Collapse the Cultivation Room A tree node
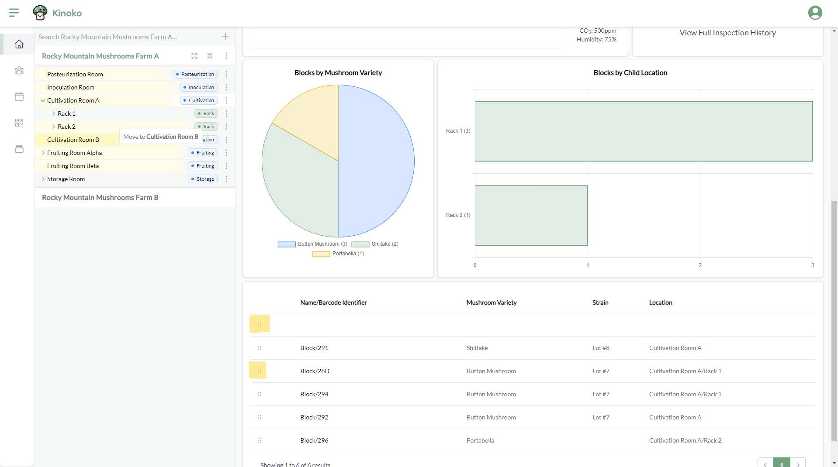The image size is (838, 467). 43,100
